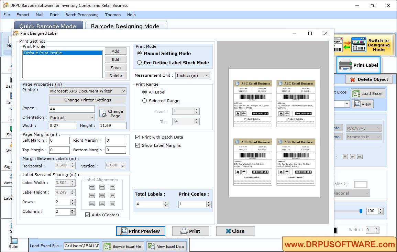Click the label page preview thumbnail
The width and height of the screenshot is (397, 252).
(x=274, y=133)
